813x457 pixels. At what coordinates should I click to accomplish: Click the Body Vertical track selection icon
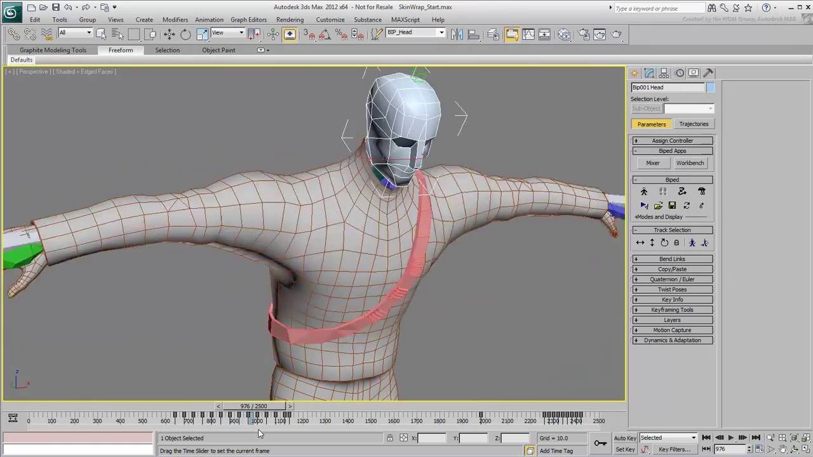[652, 242]
